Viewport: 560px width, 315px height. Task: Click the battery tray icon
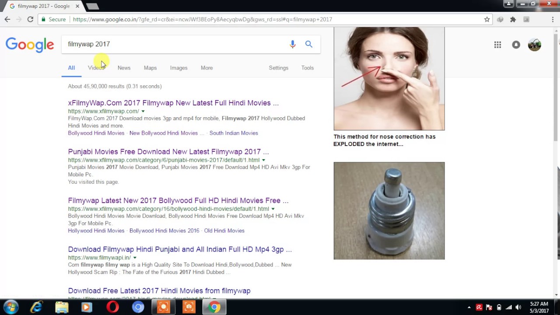(499, 307)
